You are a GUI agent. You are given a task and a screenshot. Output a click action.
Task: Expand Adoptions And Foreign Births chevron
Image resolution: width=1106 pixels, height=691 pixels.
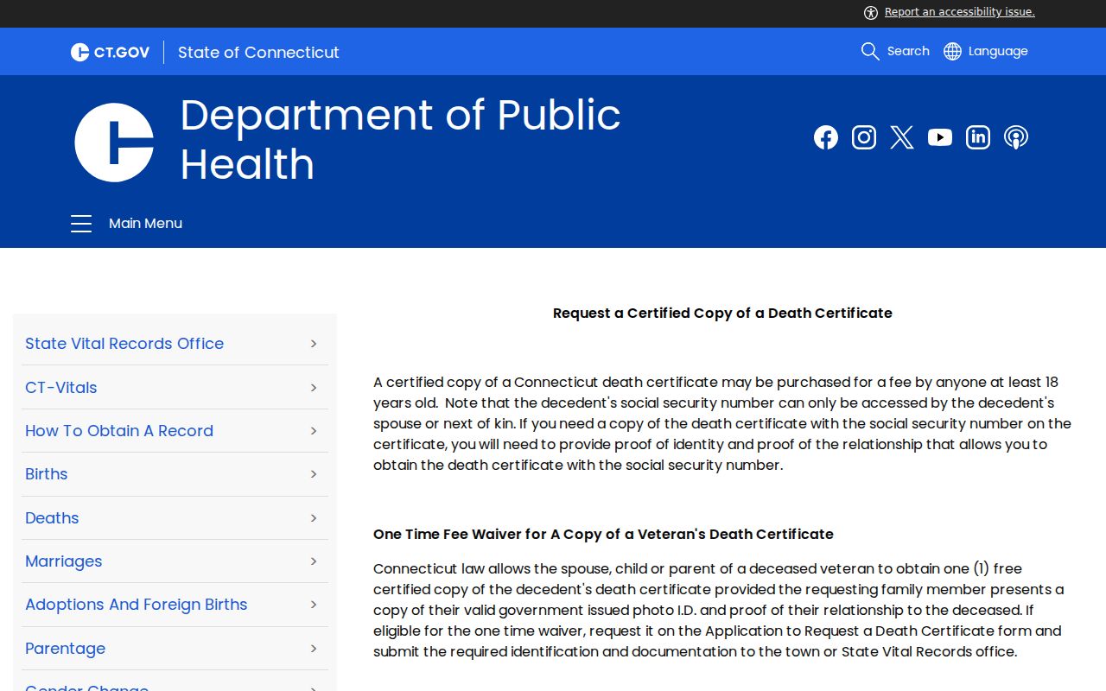click(314, 605)
